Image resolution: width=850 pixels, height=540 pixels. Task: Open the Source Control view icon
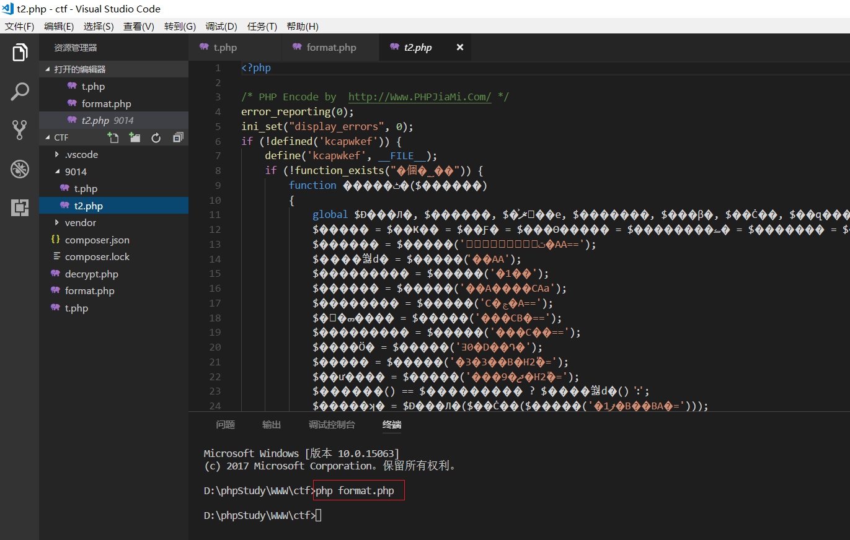click(x=20, y=130)
